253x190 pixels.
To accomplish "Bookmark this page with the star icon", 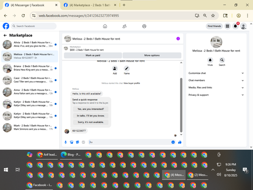I will point(213,16).
